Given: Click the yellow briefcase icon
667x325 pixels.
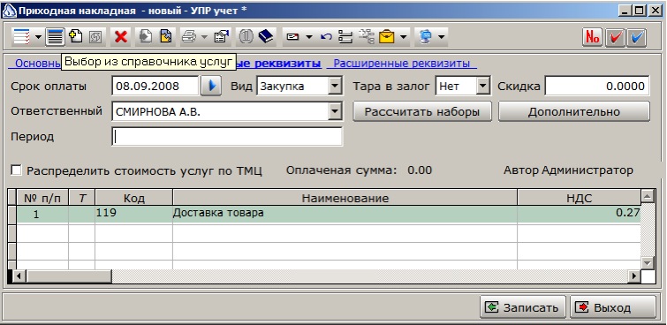Looking at the screenshot, I should [x=387, y=37].
